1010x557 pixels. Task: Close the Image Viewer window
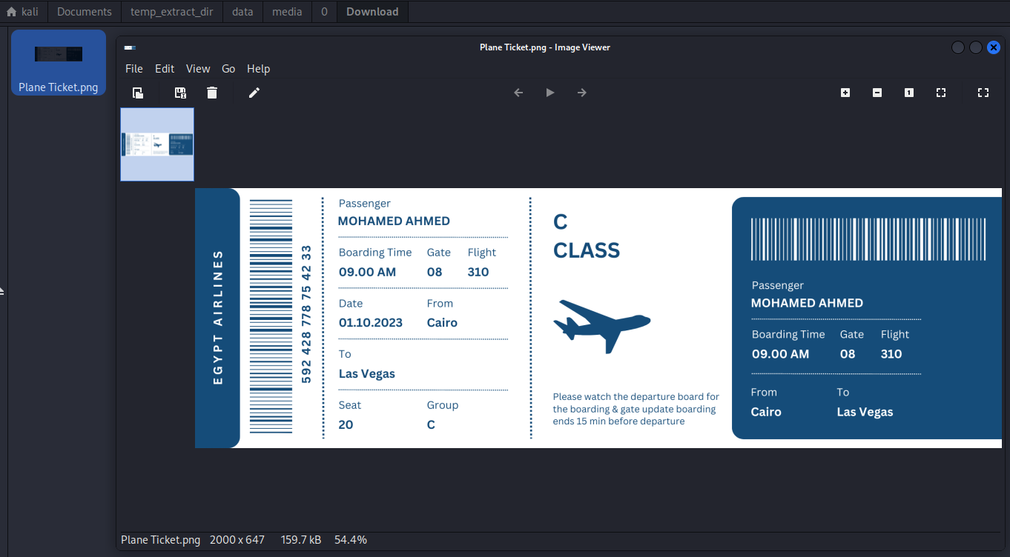(x=994, y=47)
